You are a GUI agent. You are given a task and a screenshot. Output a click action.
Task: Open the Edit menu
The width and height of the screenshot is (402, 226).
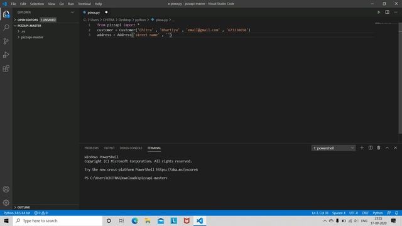point(23,4)
